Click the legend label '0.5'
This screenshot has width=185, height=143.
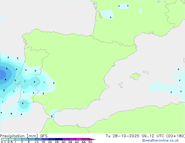pyautogui.click(x=10, y=142)
